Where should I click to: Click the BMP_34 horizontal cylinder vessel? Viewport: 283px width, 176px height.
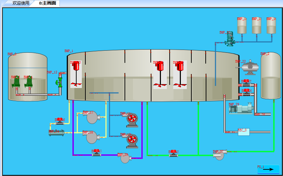coord(56,132)
